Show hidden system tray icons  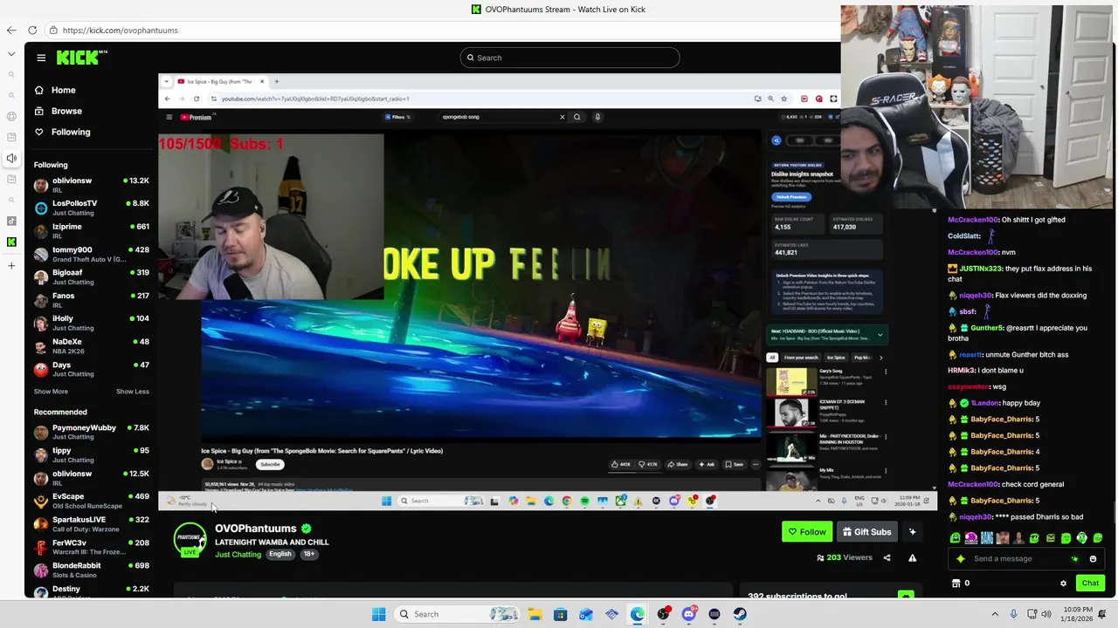click(x=995, y=614)
